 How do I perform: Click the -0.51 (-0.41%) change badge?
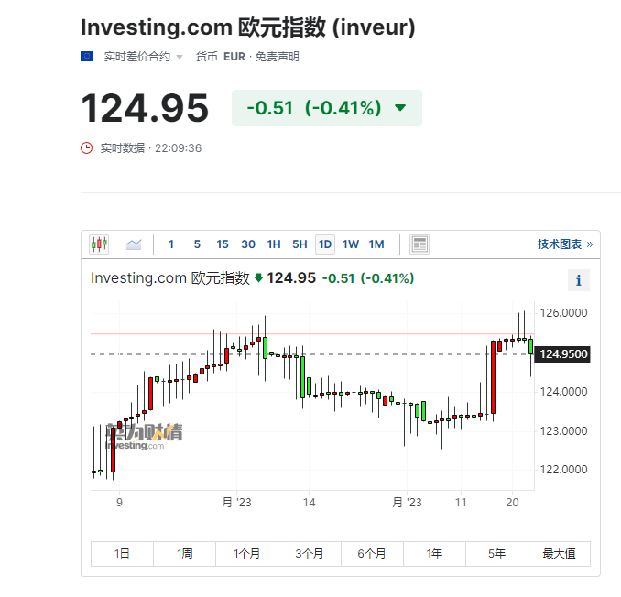(x=327, y=108)
